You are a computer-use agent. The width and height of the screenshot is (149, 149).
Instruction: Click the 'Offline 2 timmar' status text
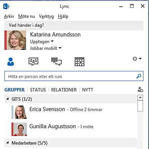point(86,110)
